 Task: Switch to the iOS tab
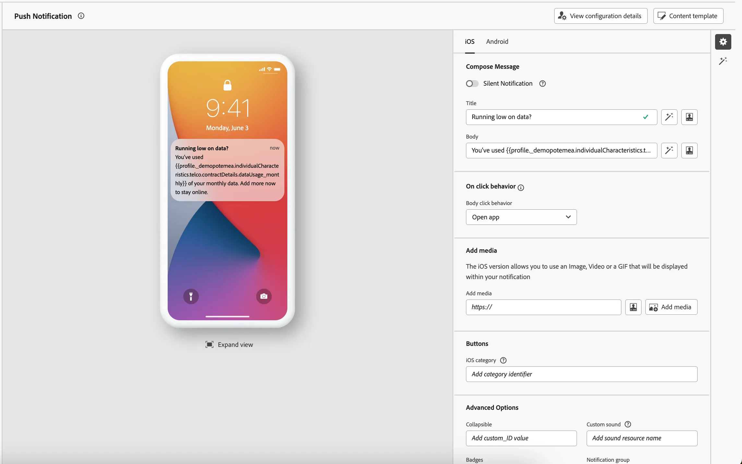pyautogui.click(x=470, y=42)
